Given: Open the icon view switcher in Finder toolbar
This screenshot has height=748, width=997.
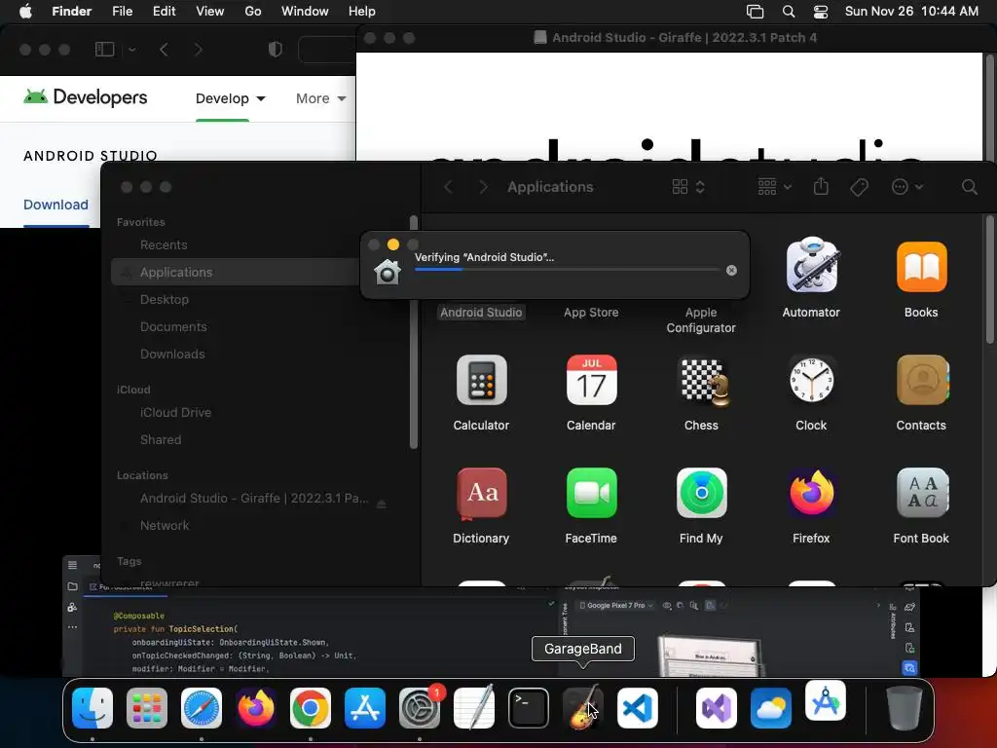Looking at the screenshot, I should tap(688, 186).
